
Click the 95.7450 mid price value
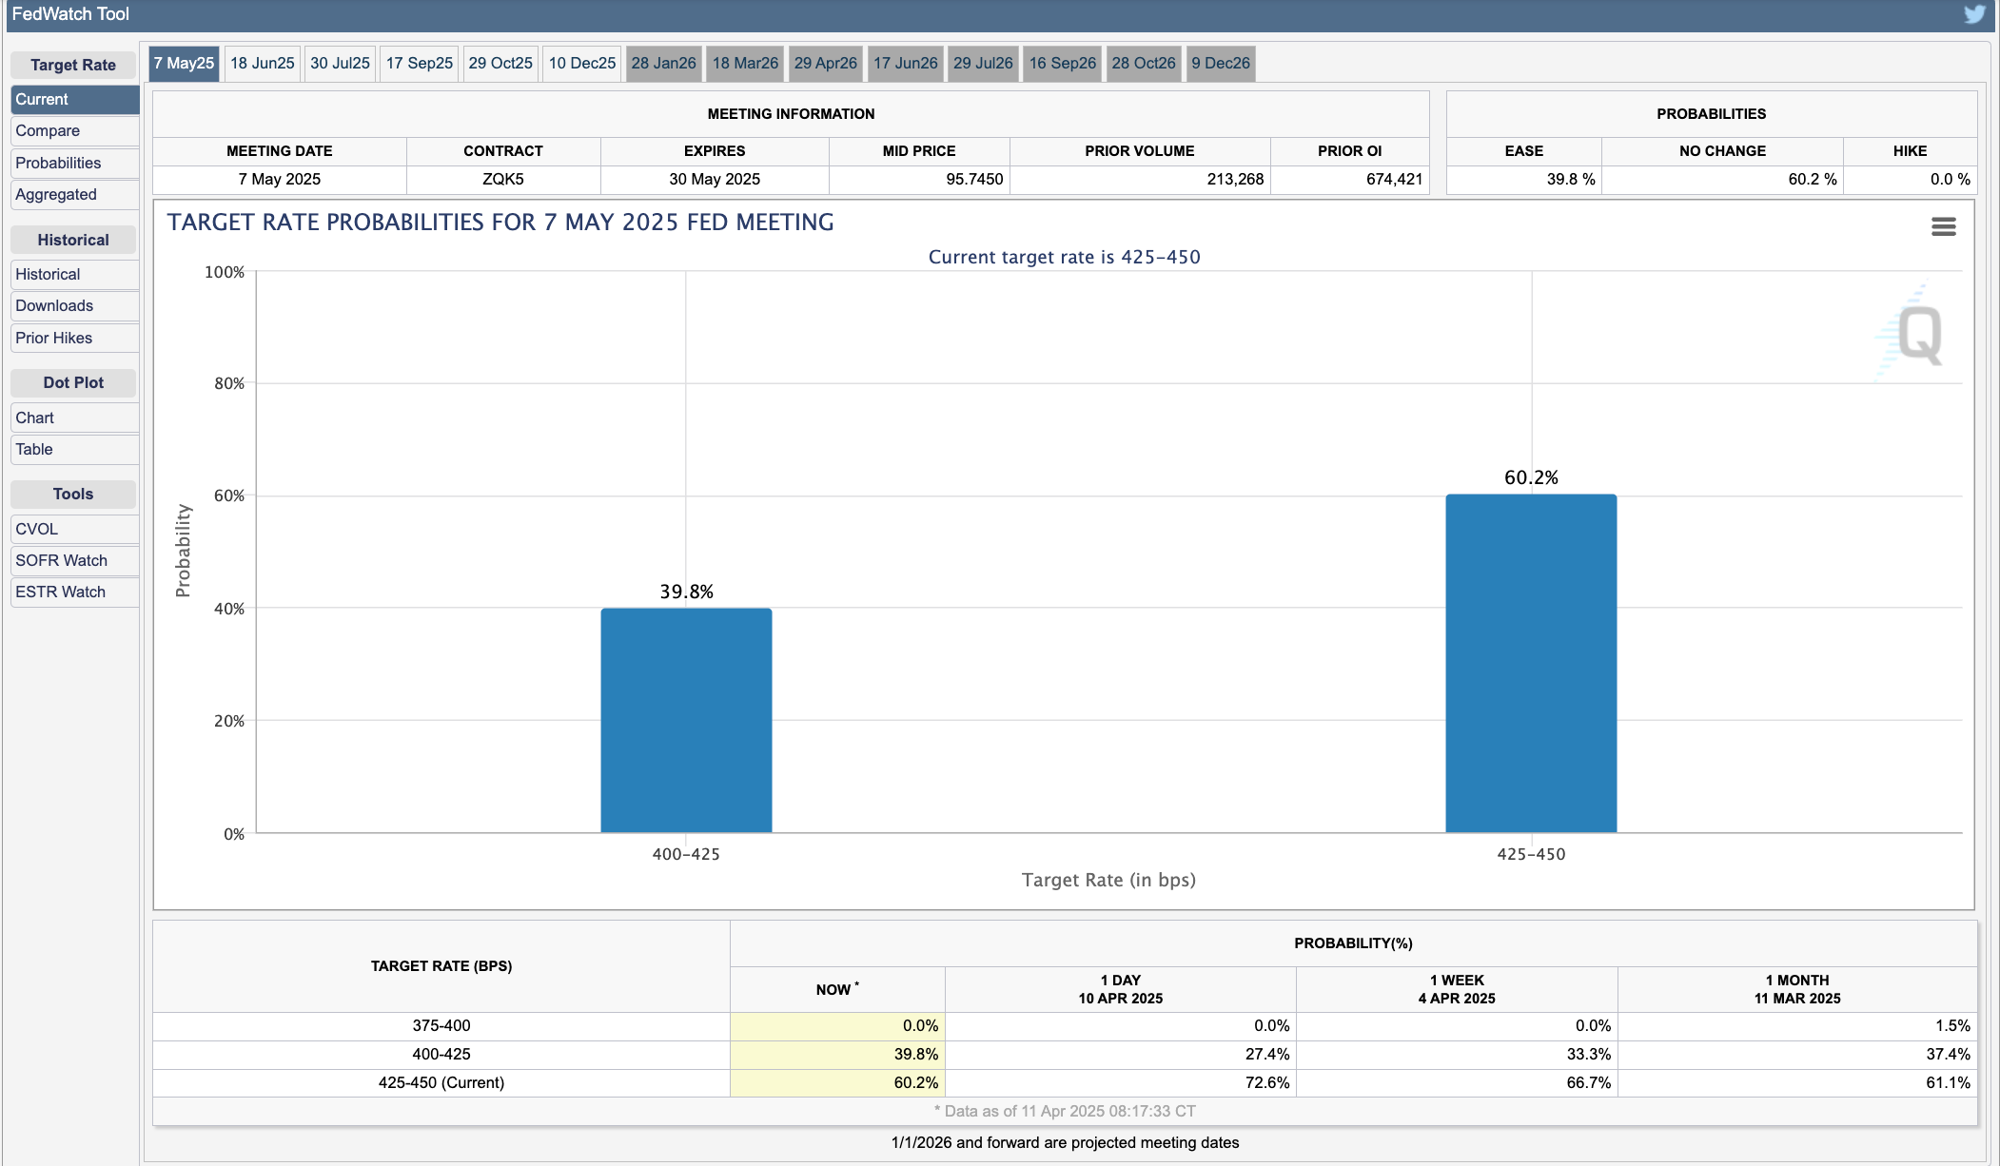[974, 180]
